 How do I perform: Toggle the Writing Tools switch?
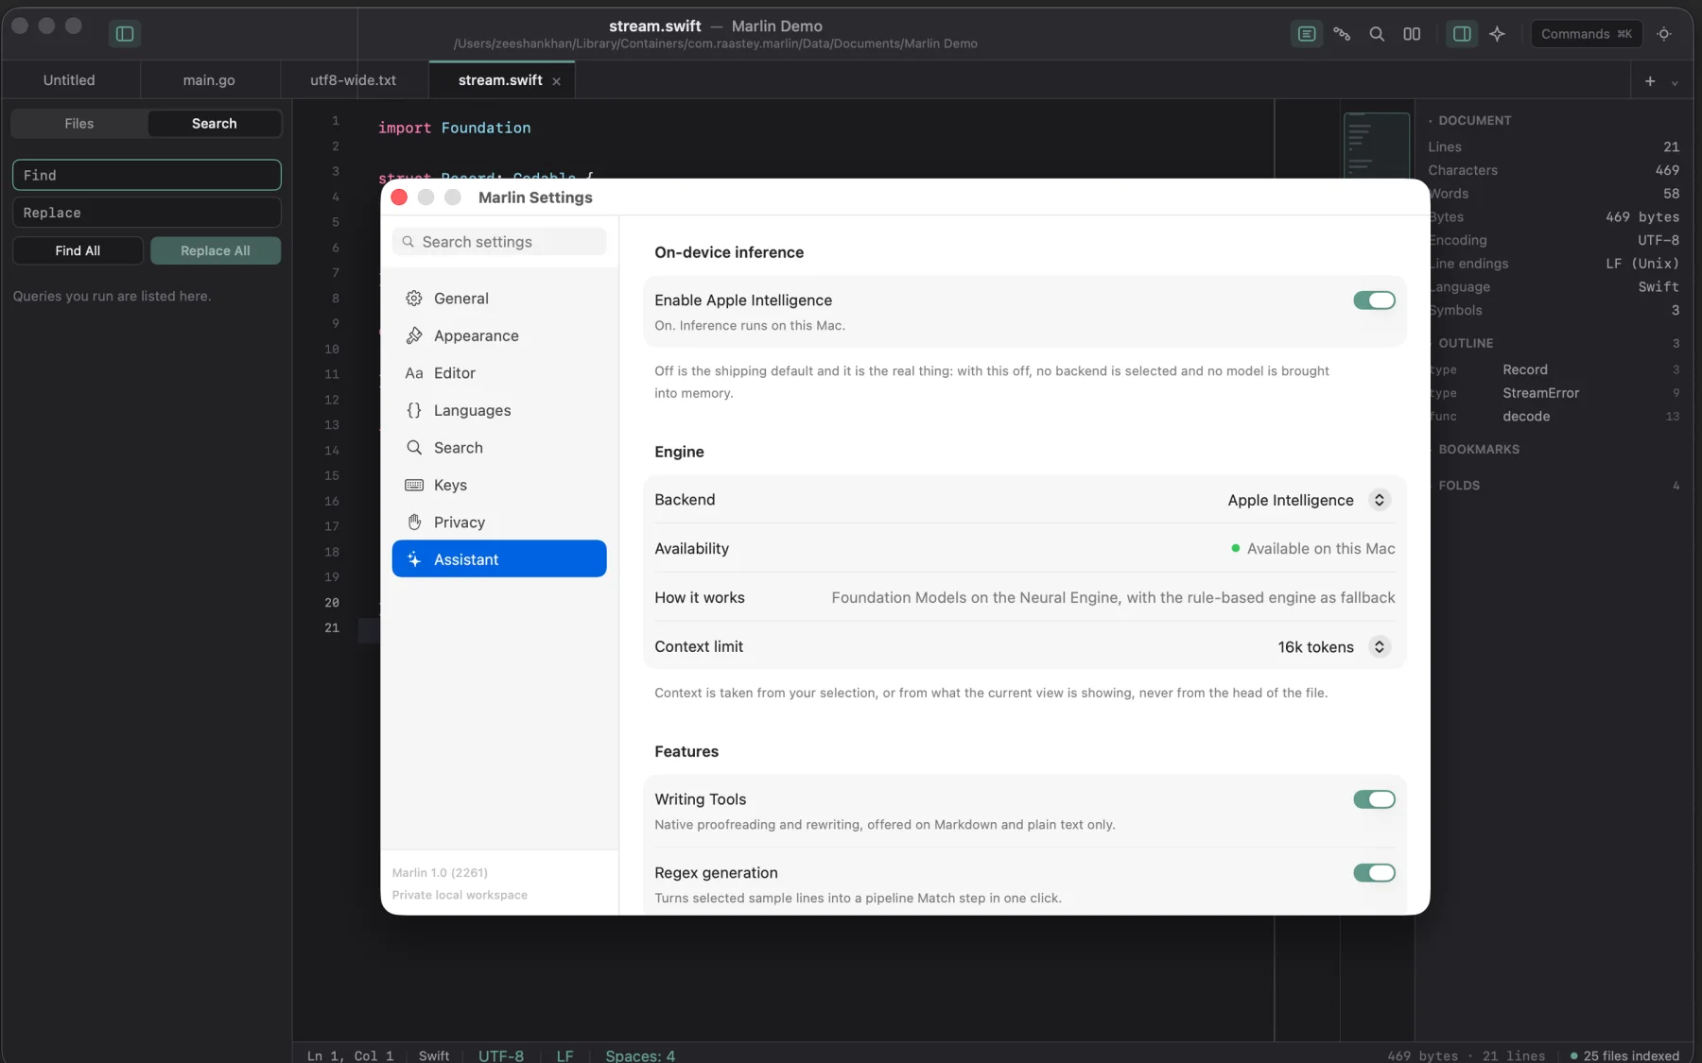coord(1374,799)
